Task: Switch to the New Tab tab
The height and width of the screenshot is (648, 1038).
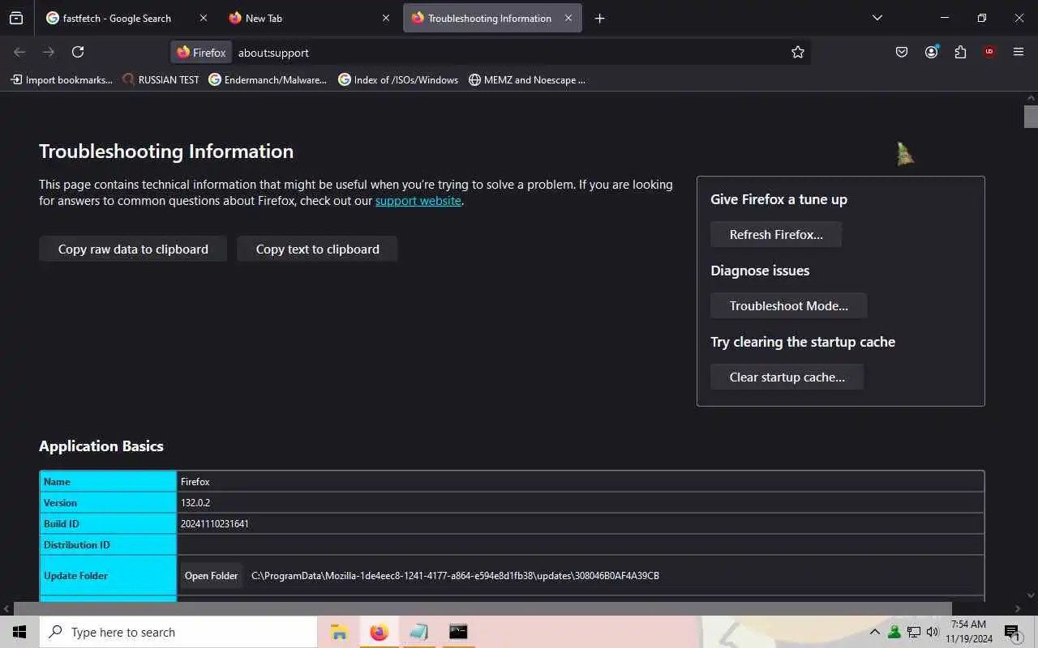Action: pos(309,18)
